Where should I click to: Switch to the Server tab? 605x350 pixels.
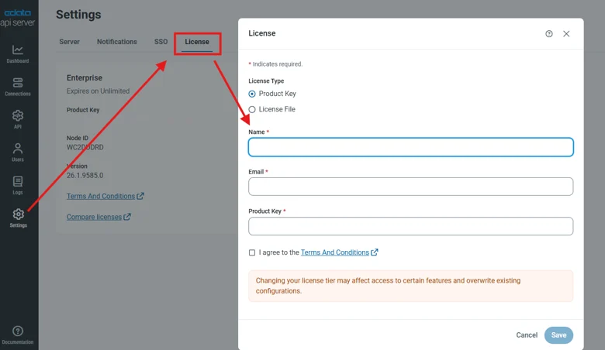tap(70, 42)
